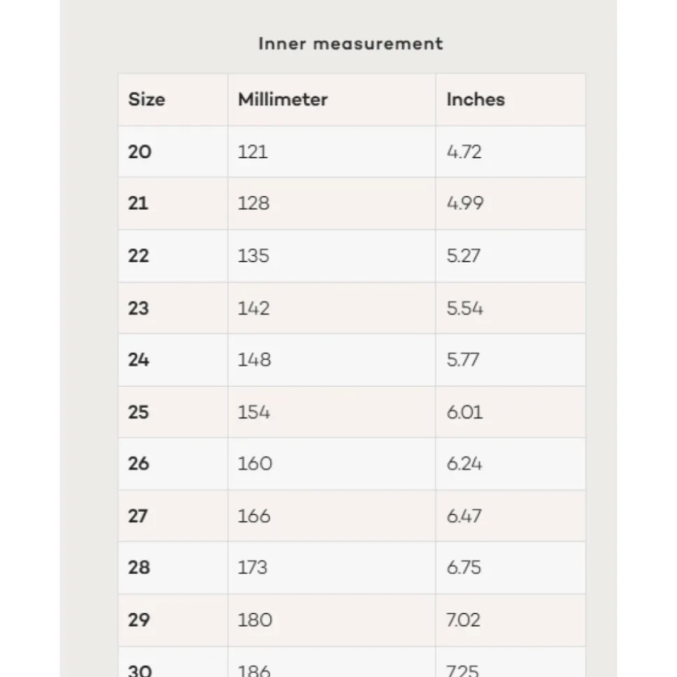Click the size 20 row label
Screen dimensions: 677x677
[x=140, y=151]
